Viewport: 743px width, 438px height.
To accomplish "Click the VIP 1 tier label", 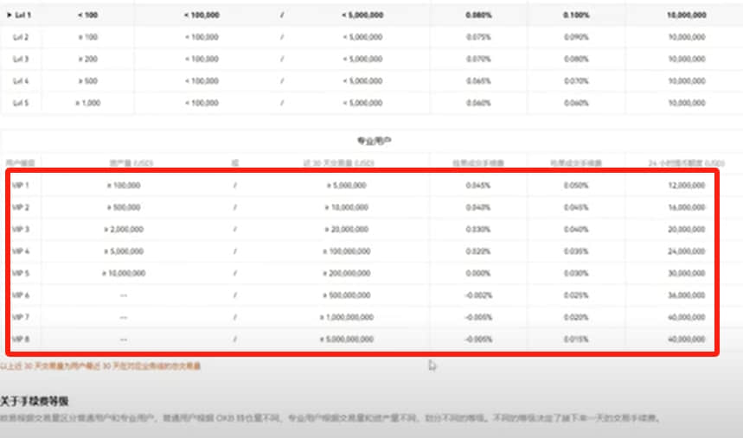I will click(x=21, y=185).
